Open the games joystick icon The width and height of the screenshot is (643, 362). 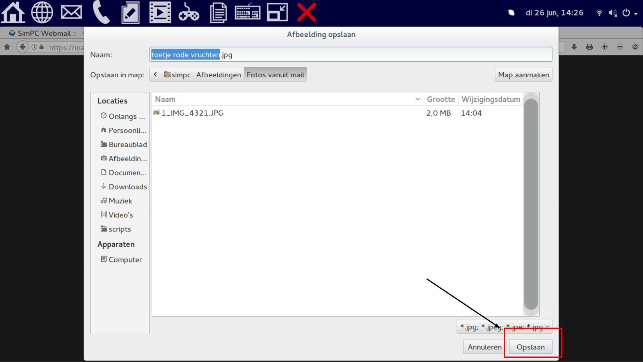[189, 12]
